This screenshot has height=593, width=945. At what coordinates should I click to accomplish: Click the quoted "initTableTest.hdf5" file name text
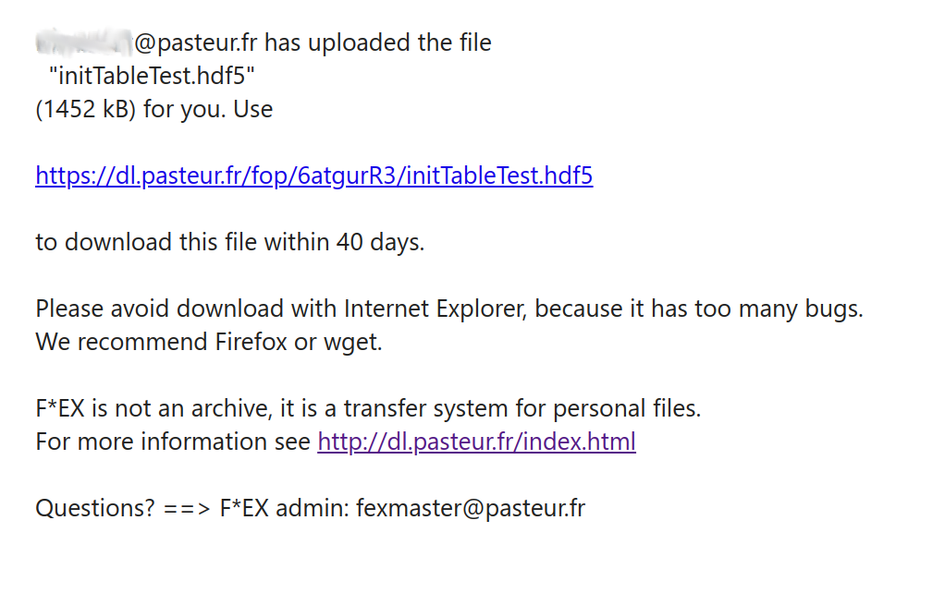pos(152,76)
